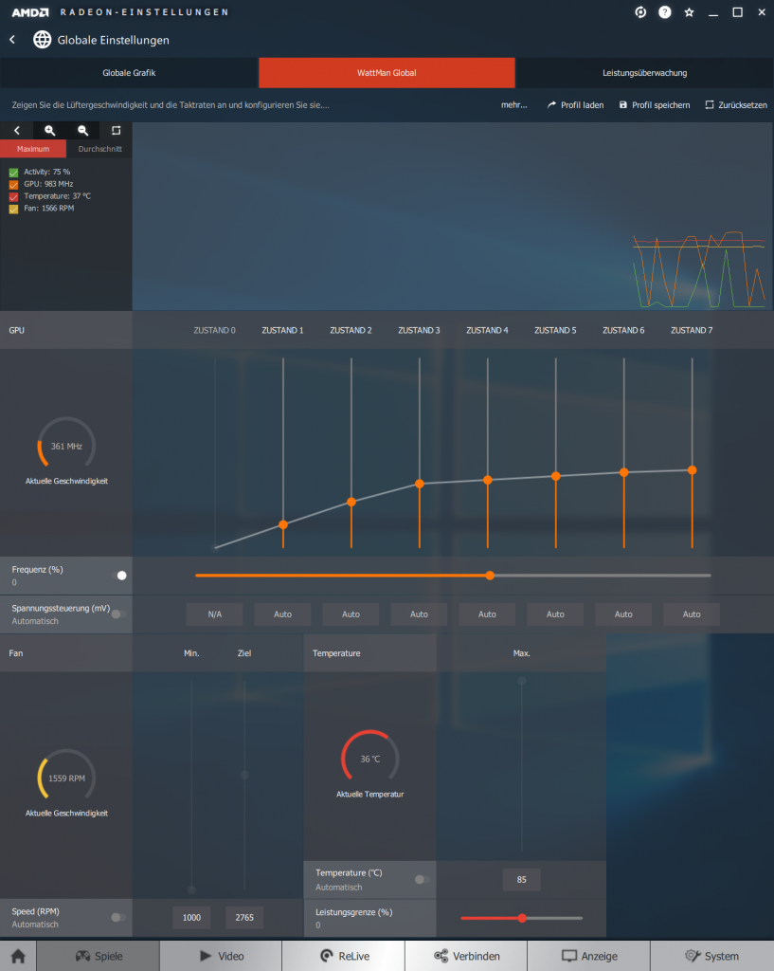Viewport: 774px width, 971px height.
Task: Click the fan Min. slider handle
Action: pos(191,889)
